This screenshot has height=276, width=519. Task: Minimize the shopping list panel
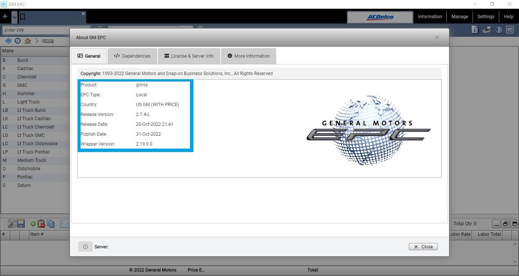(x=496, y=224)
